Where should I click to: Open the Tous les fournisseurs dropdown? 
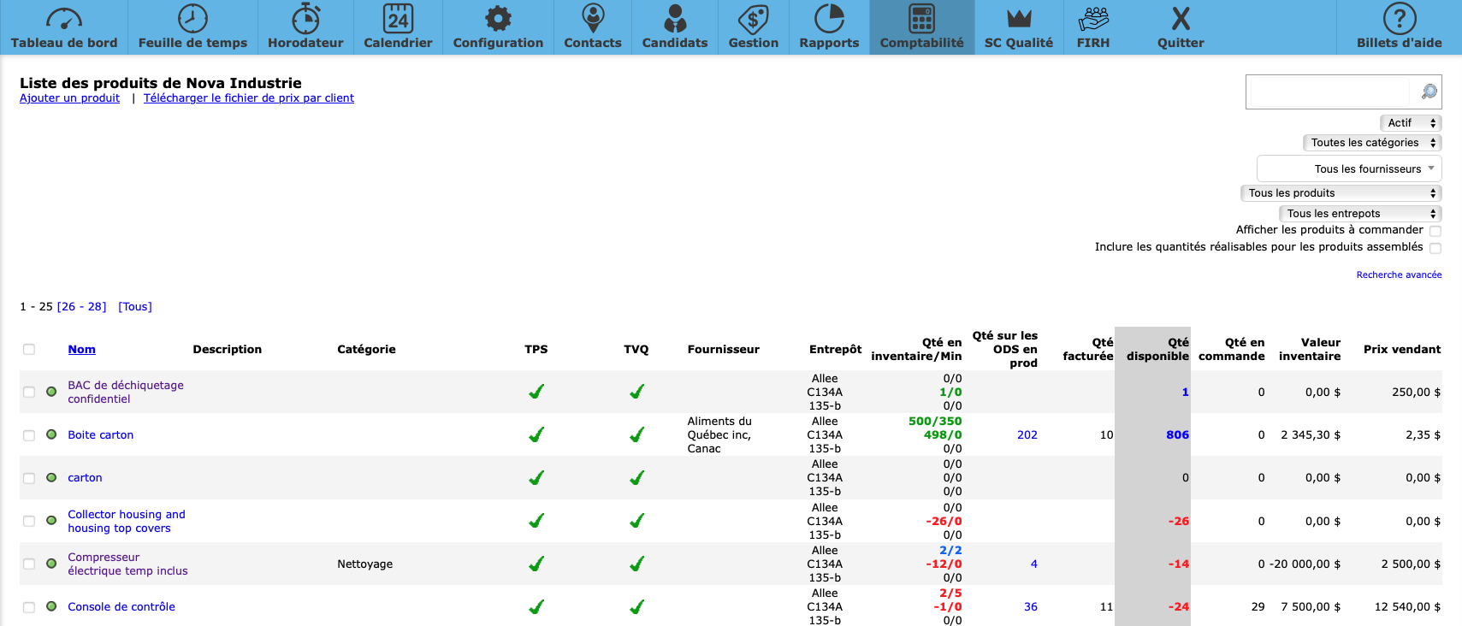coord(1349,168)
